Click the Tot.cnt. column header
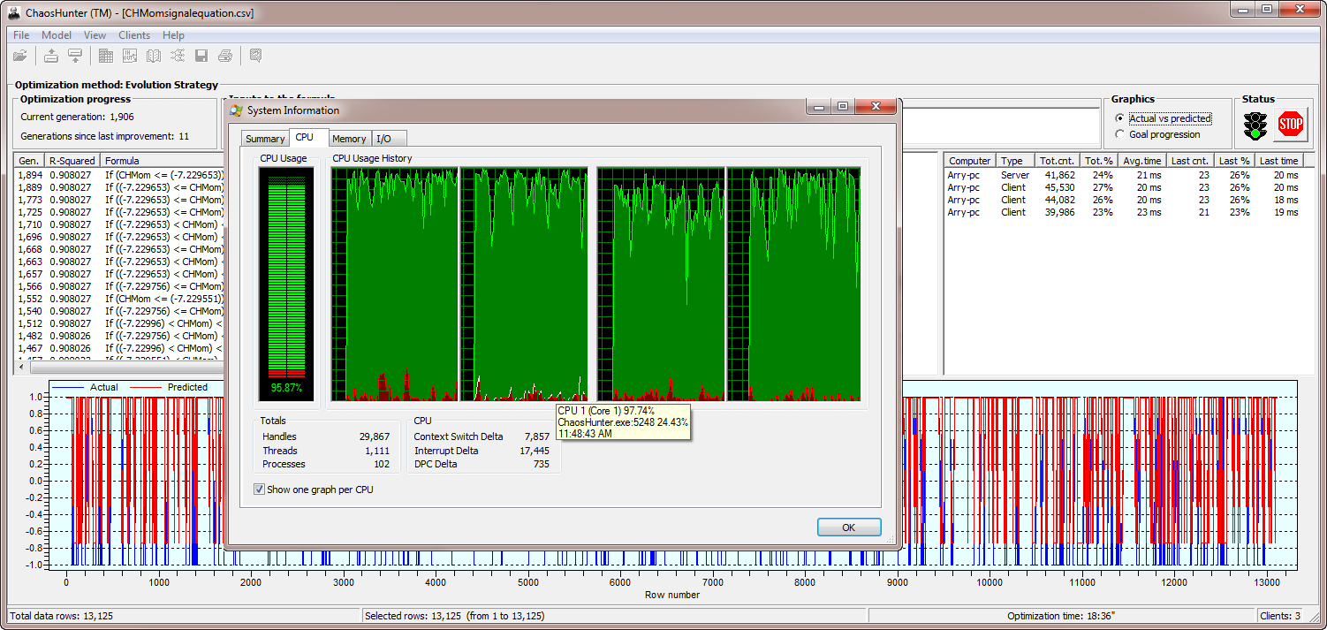 click(1057, 161)
